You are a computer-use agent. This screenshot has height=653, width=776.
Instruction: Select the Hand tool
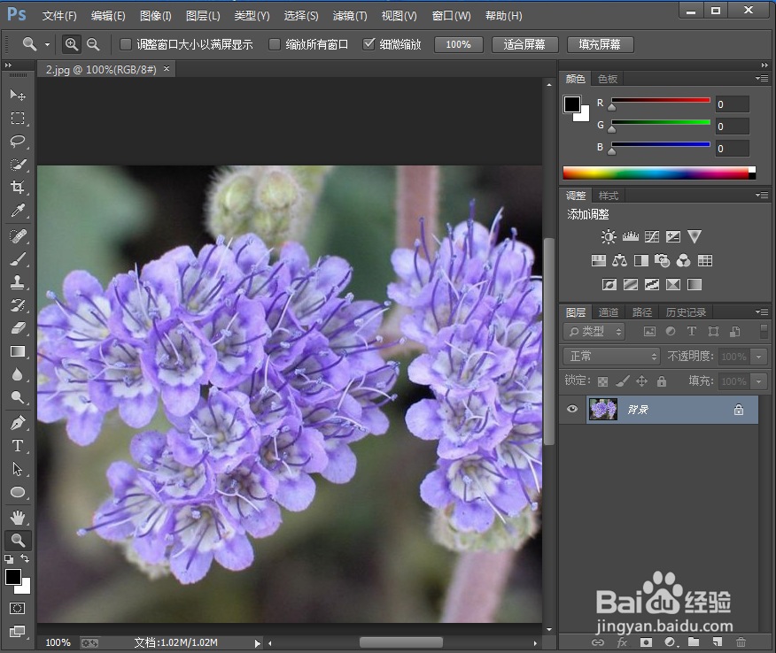17,517
